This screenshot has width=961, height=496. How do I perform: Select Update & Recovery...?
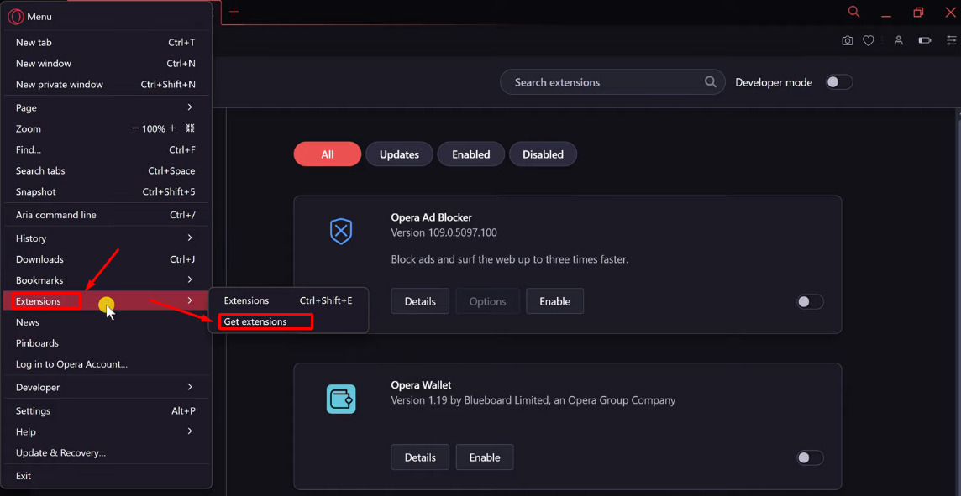pyautogui.click(x=107, y=453)
